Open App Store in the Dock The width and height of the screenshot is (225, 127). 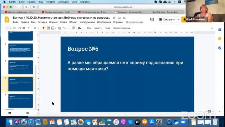tap(152, 122)
